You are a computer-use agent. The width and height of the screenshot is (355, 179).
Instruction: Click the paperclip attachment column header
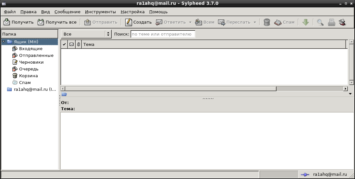coord(78,44)
